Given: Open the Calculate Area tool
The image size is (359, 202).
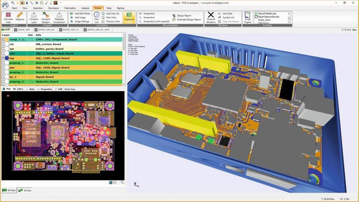Looking at the screenshot, I should (8, 18).
